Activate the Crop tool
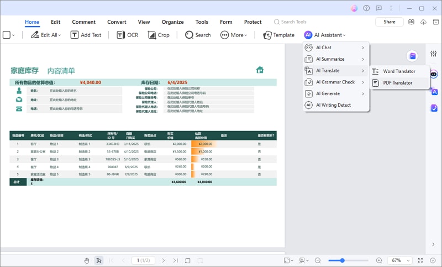This screenshot has width=442, height=267. [x=159, y=35]
